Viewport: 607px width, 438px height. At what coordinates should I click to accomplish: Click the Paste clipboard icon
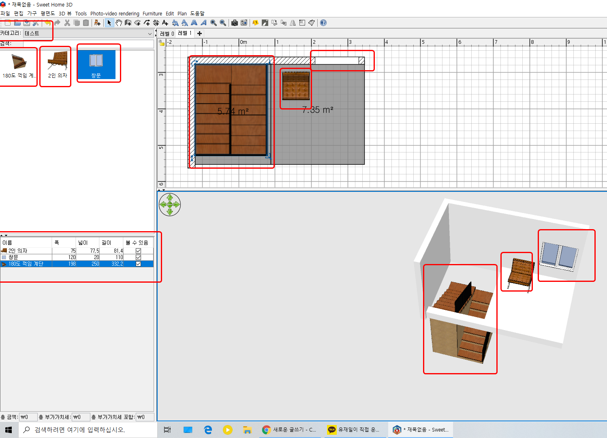(86, 23)
